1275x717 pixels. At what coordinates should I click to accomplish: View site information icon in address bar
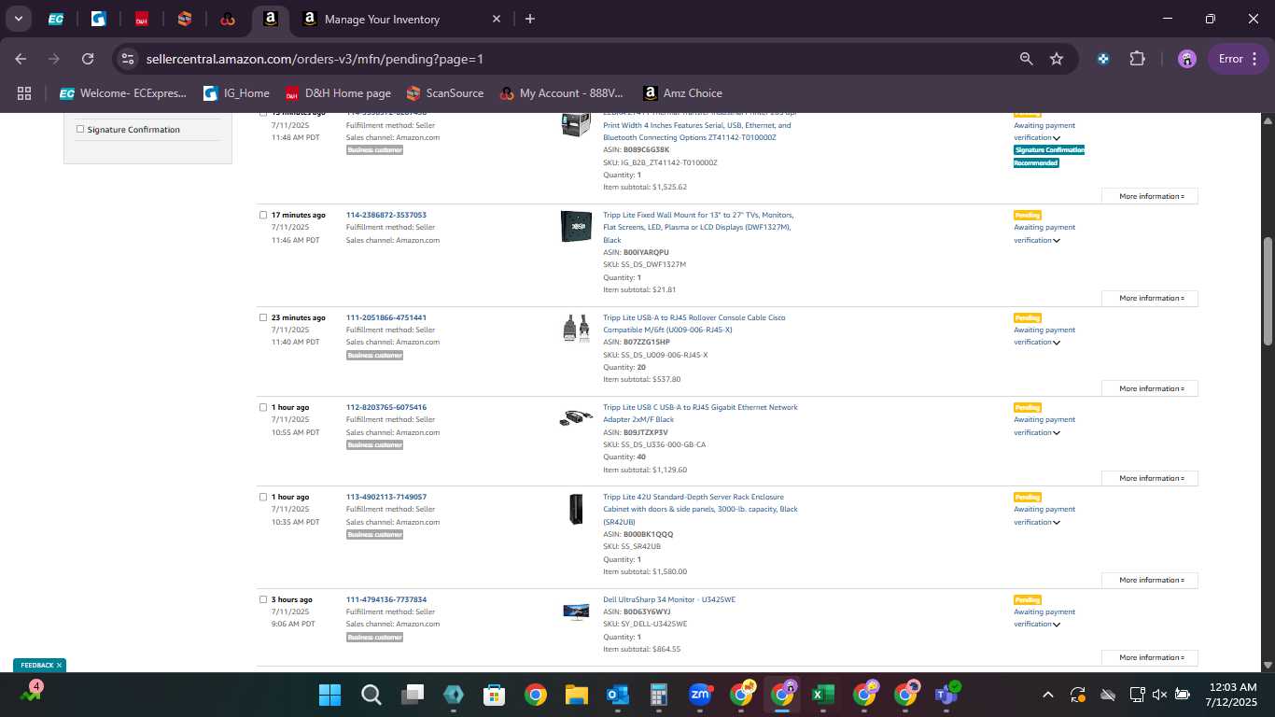pyautogui.click(x=128, y=59)
